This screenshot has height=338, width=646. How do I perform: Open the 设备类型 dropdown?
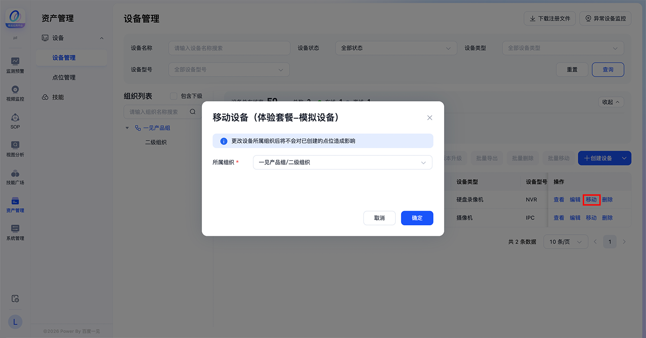tap(563, 48)
